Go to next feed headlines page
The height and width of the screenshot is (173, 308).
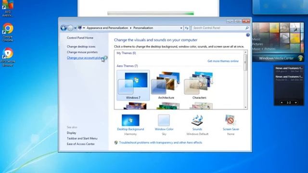[x=295, y=102]
